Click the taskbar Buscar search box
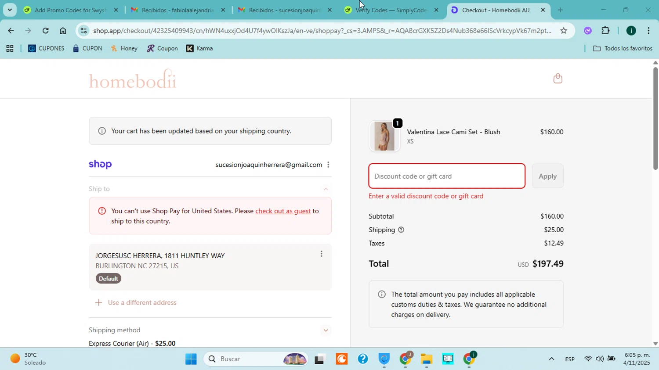This screenshot has width=659, height=370. pyautogui.click(x=256, y=359)
